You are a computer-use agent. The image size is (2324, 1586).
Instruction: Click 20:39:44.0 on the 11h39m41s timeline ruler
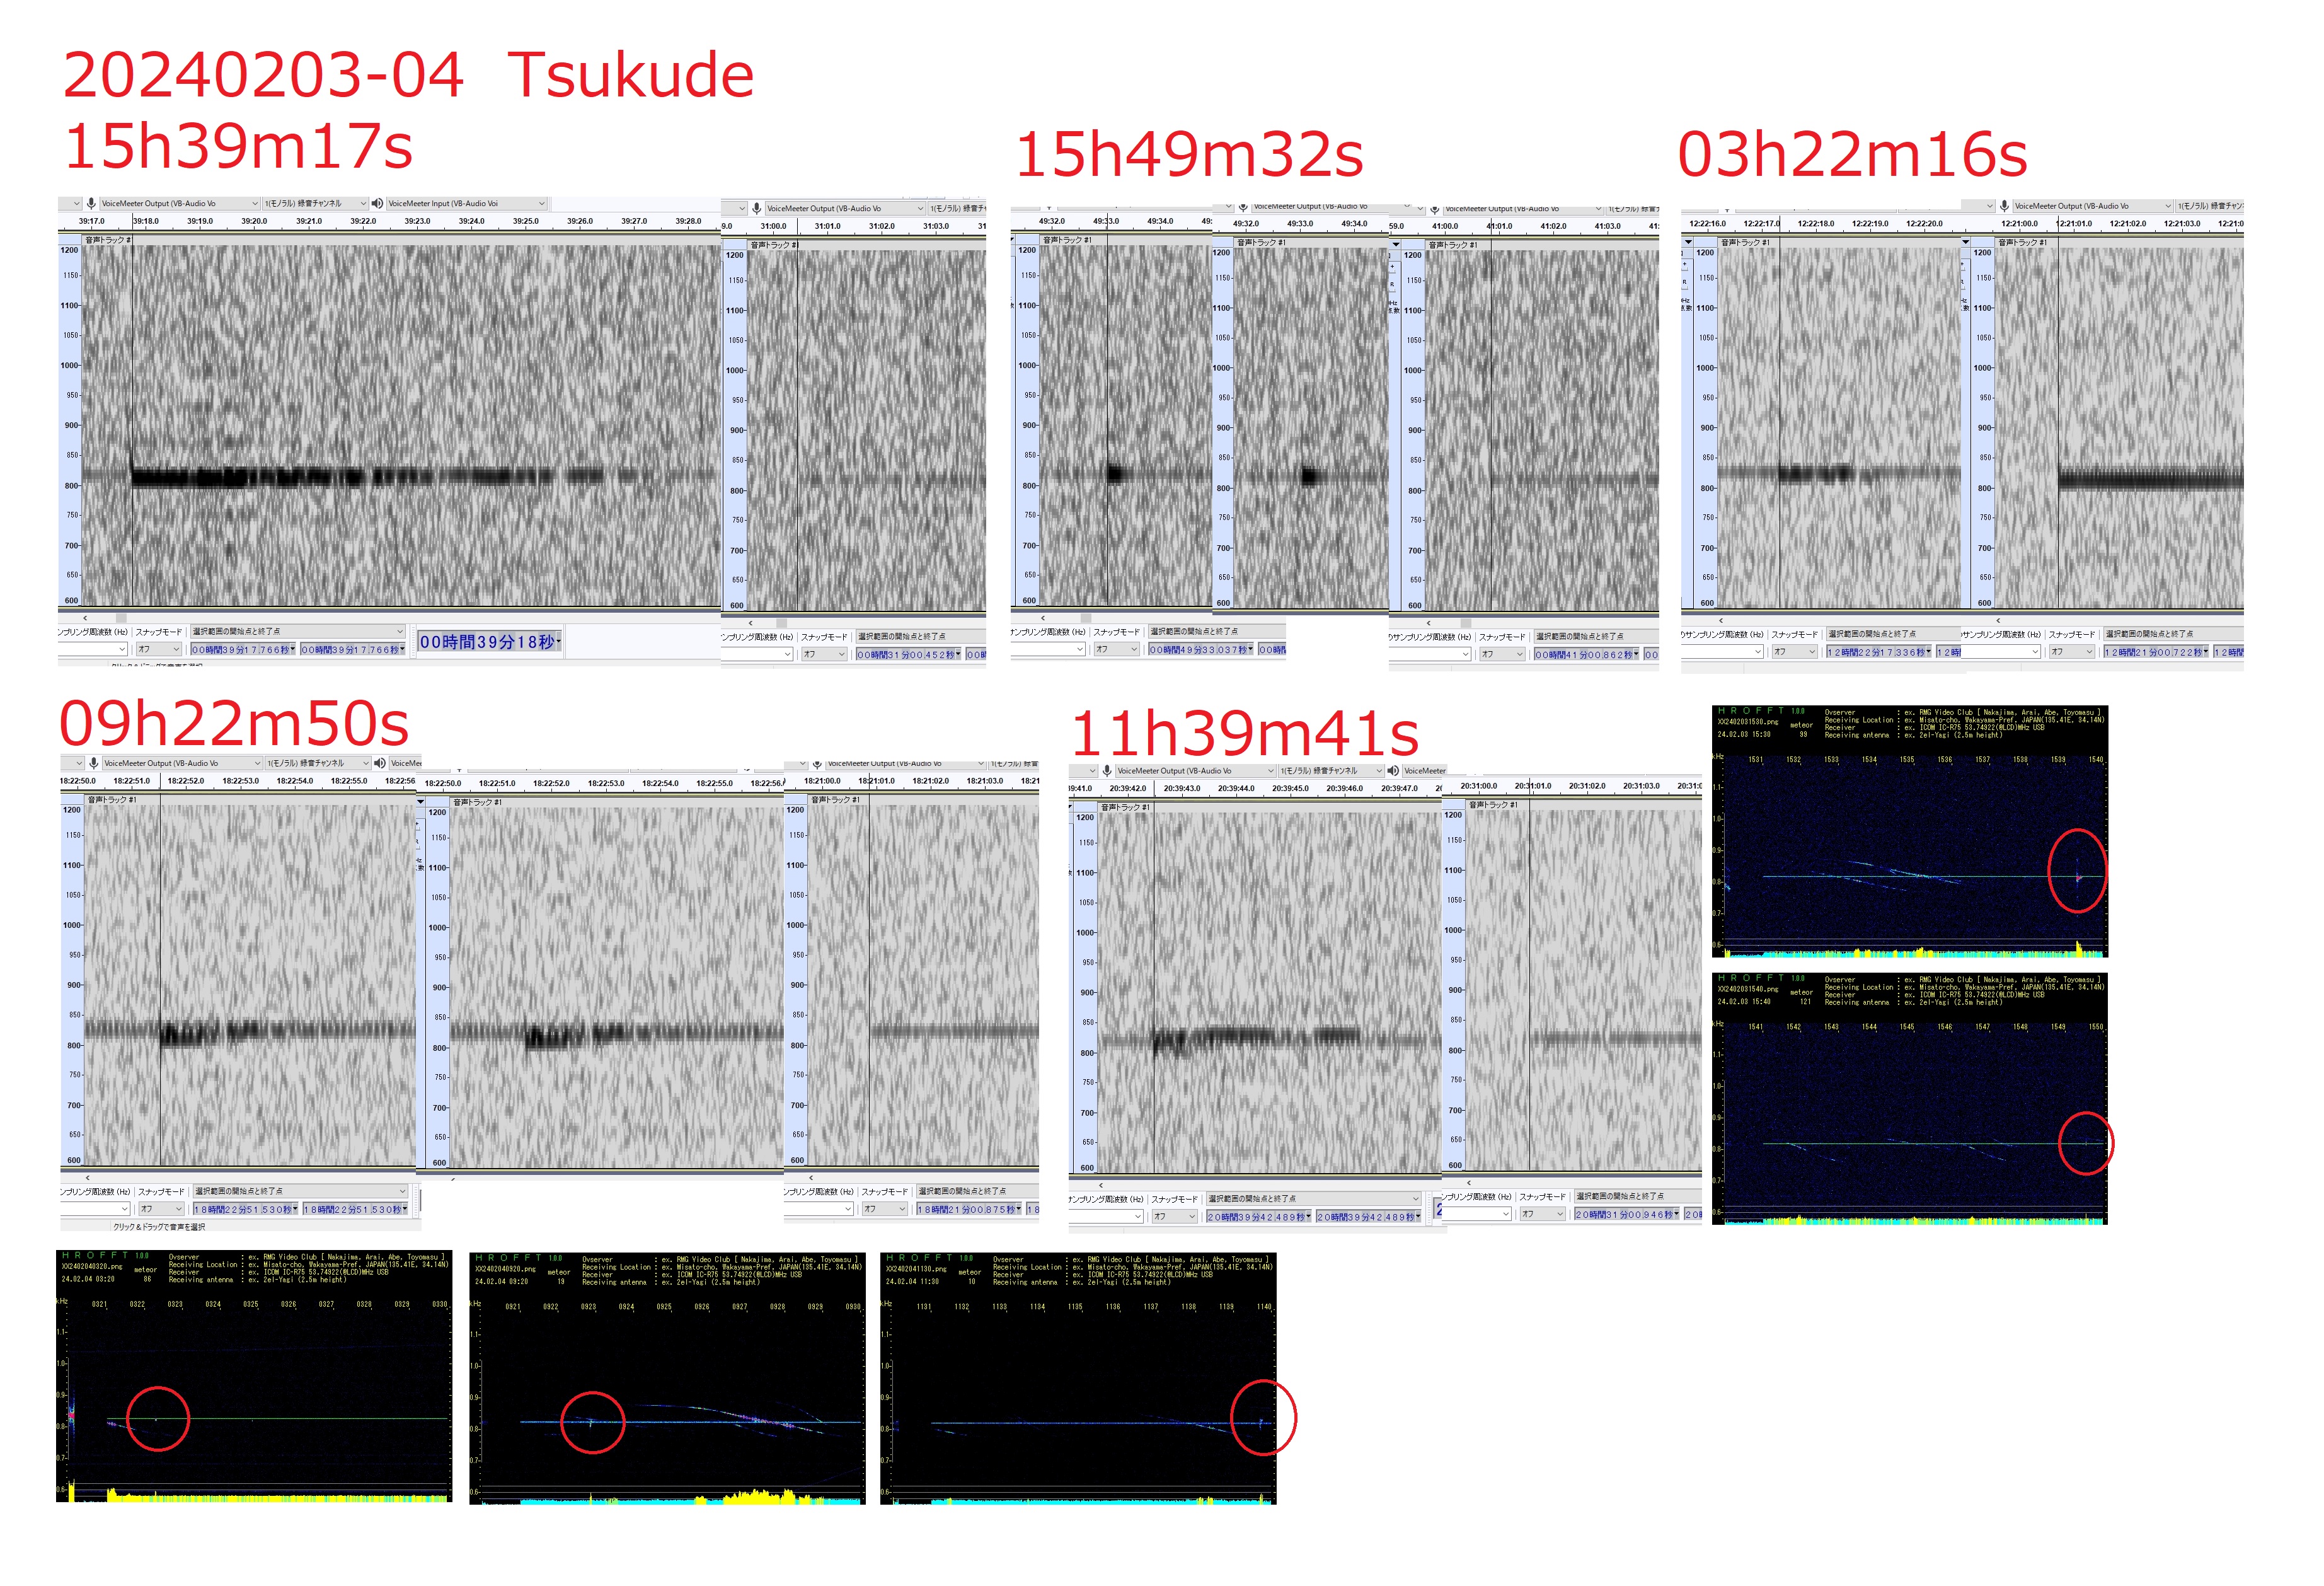(1236, 789)
